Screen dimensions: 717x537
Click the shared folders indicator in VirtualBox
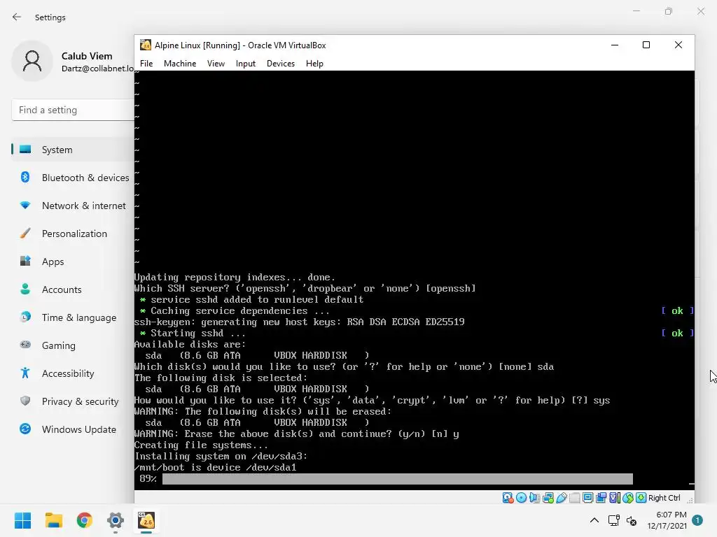point(574,498)
